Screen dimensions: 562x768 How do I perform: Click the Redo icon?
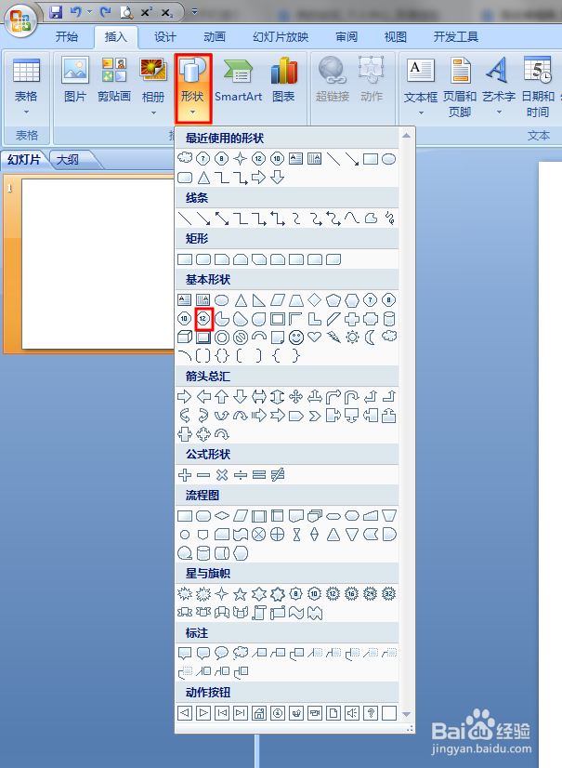pyautogui.click(x=105, y=12)
